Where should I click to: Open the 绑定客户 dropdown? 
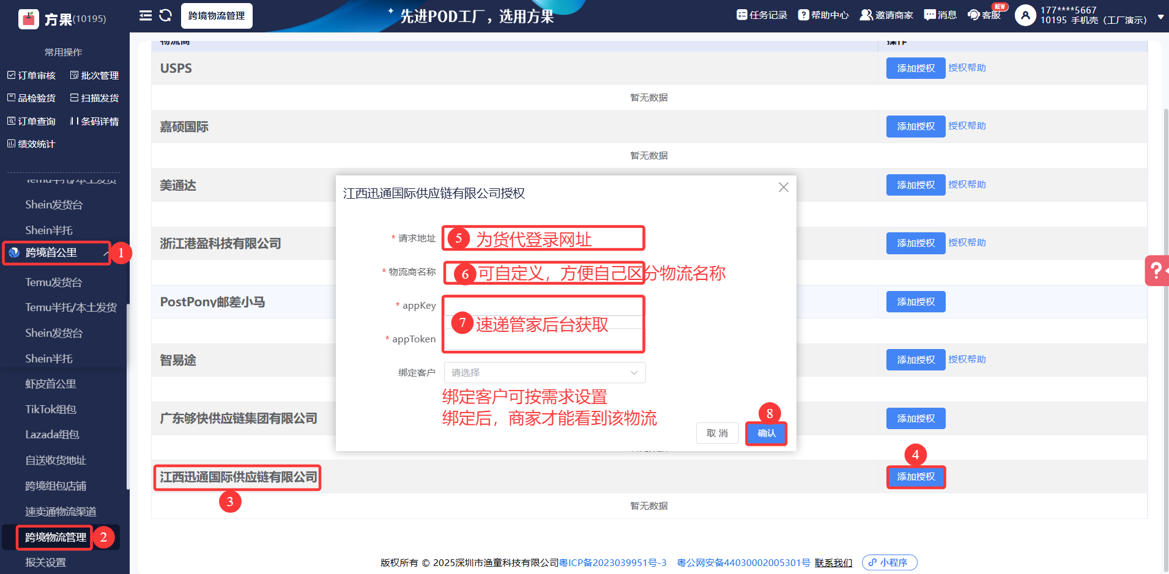point(544,373)
